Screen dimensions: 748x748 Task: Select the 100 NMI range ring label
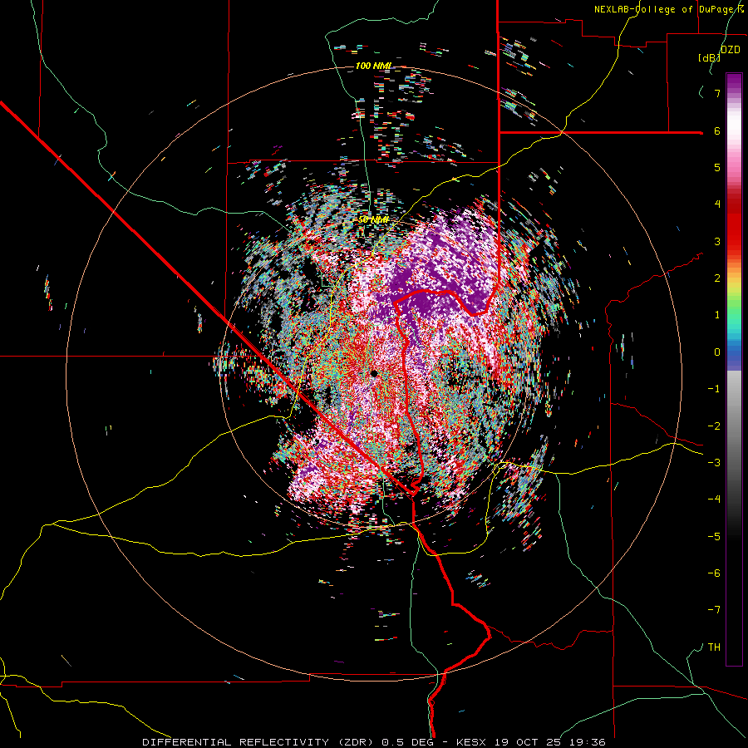pos(373,66)
